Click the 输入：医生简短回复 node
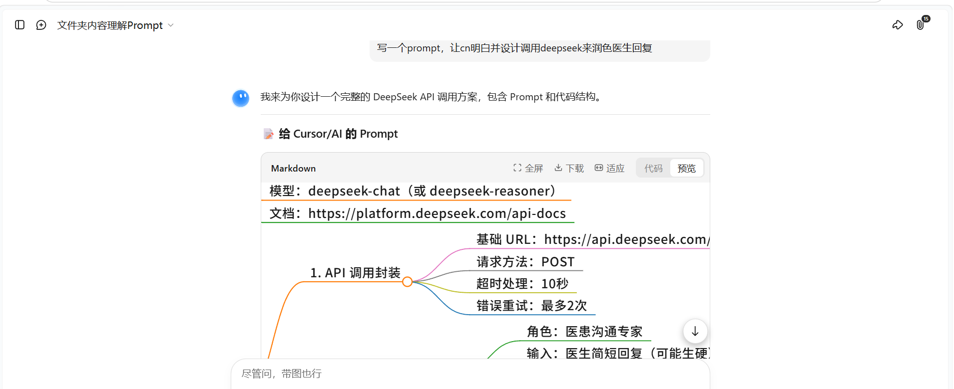The width and height of the screenshot is (954, 389). (x=618, y=353)
